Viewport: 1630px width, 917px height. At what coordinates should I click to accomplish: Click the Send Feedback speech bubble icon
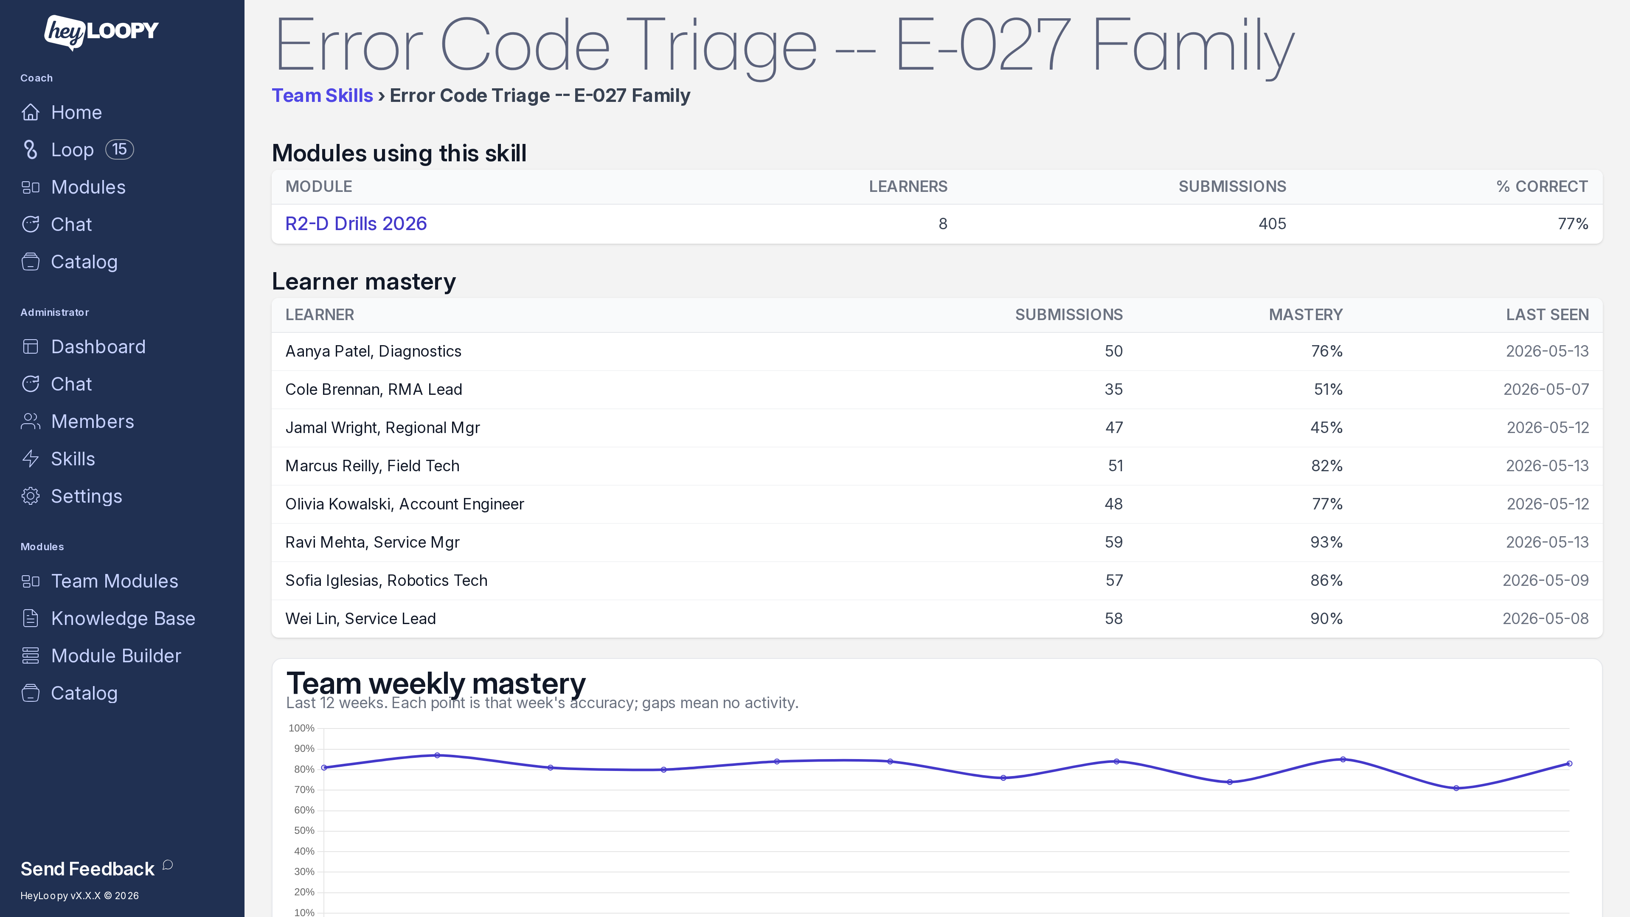(168, 864)
